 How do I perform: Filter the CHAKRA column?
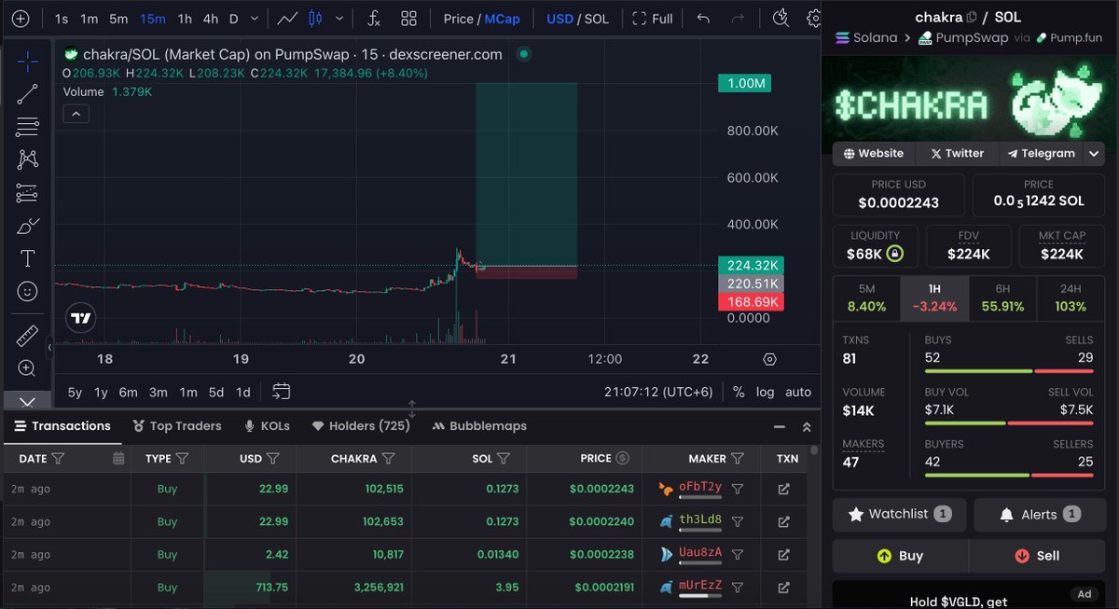click(388, 458)
